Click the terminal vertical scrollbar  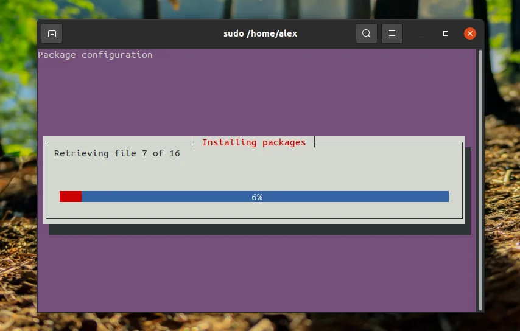pyautogui.click(x=480, y=180)
